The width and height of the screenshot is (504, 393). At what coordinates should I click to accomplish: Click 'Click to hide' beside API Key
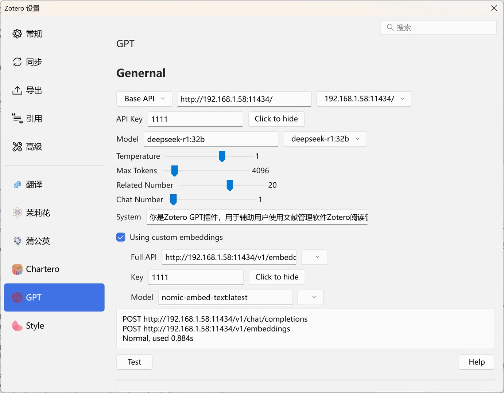276,119
